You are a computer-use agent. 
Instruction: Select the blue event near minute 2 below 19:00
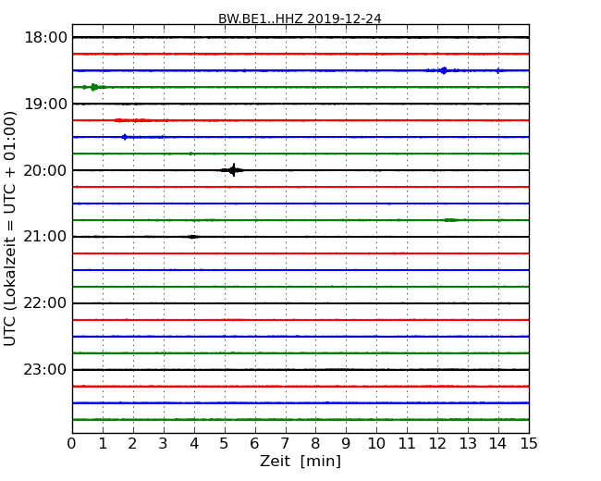(x=125, y=137)
